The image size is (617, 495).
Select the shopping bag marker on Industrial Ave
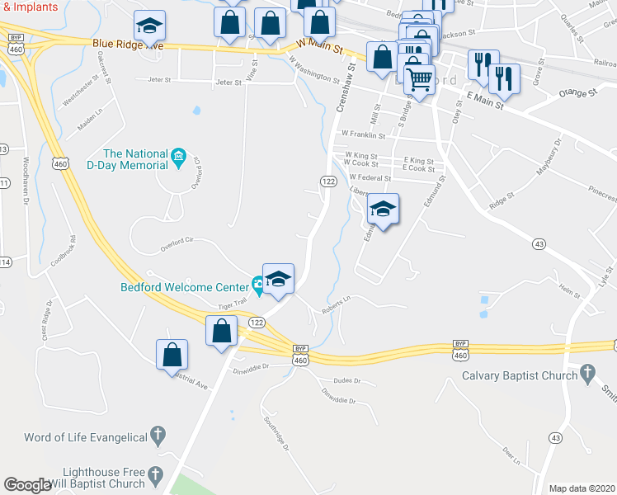pos(172,356)
